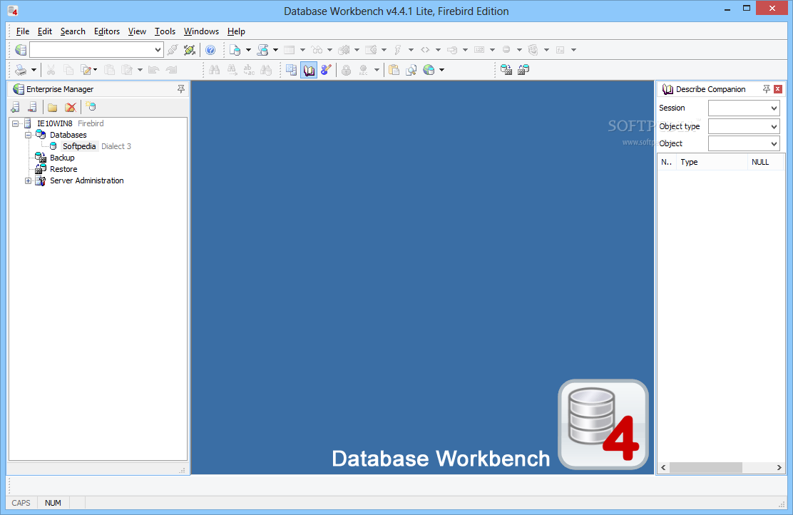The height and width of the screenshot is (515, 793).
Task: Expand the Server Administration node
Action: click(29, 180)
